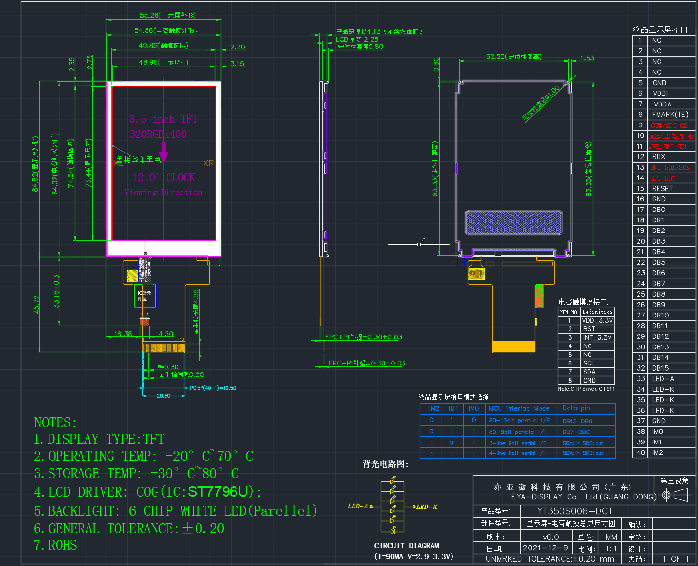Click the "NOTES:" heading text
The image size is (698, 566).
pyautogui.click(x=55, y=422)
